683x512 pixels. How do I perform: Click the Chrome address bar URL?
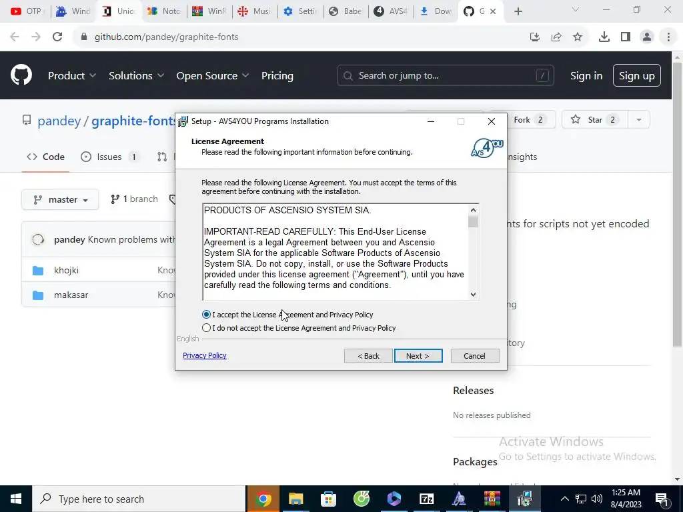pyautogui.click(x=166, y=37)
